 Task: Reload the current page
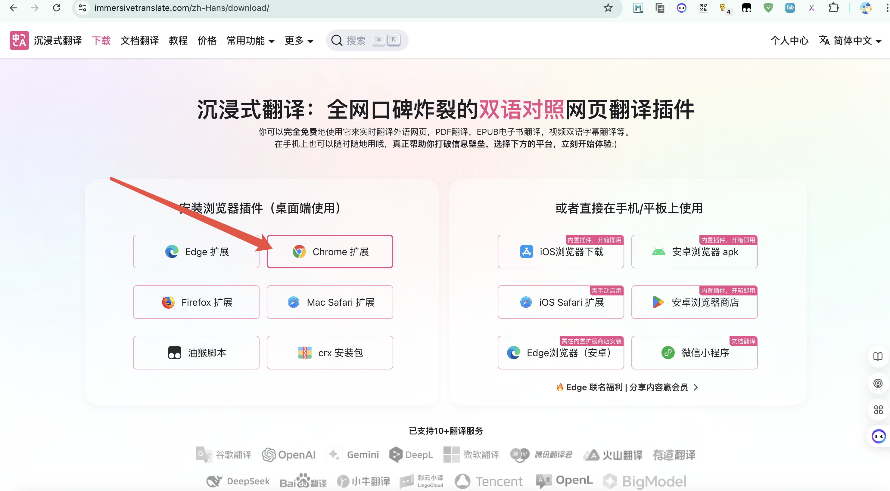(57, 8)
